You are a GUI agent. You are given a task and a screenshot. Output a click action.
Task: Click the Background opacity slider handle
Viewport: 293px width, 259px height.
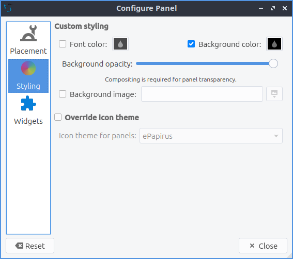[273, 63]
